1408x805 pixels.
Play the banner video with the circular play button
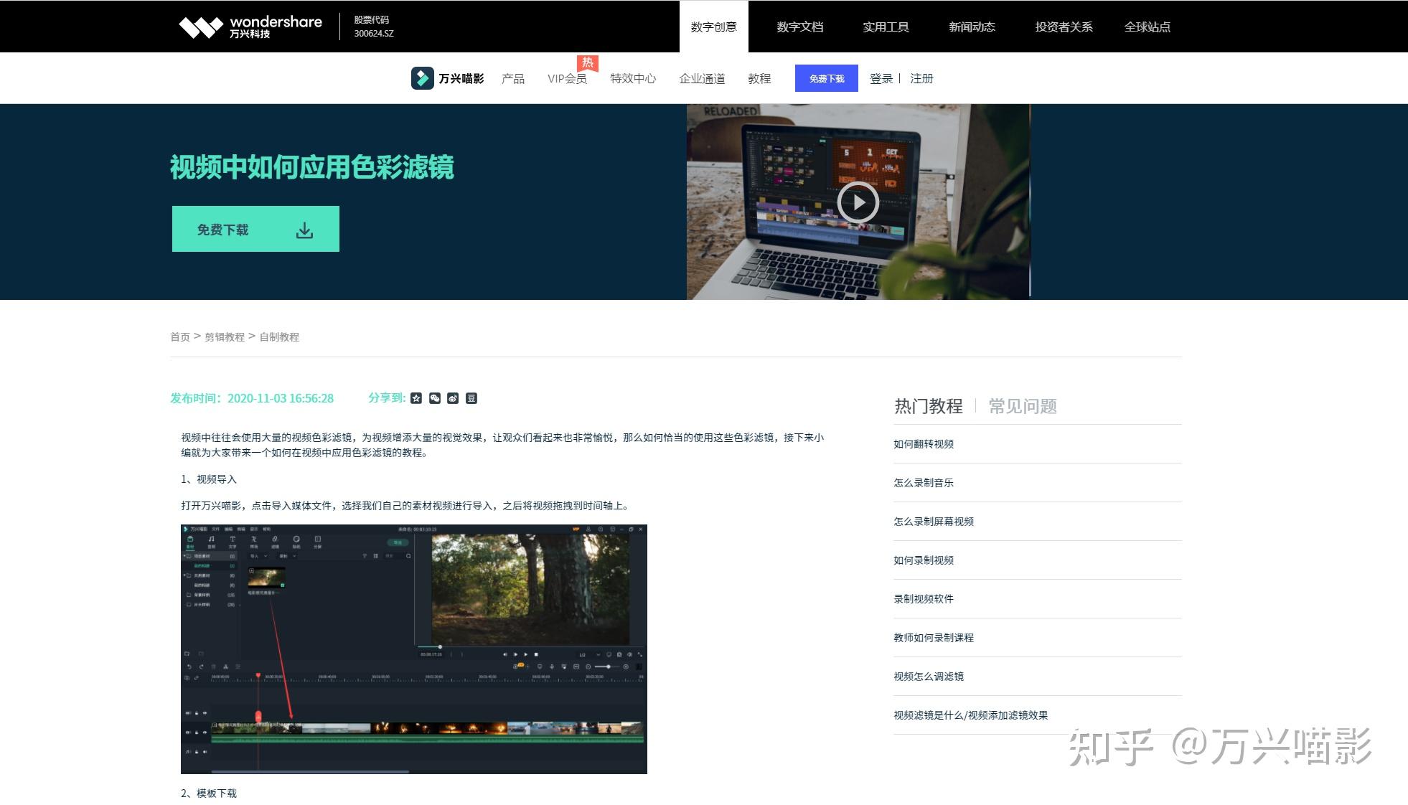858,202
